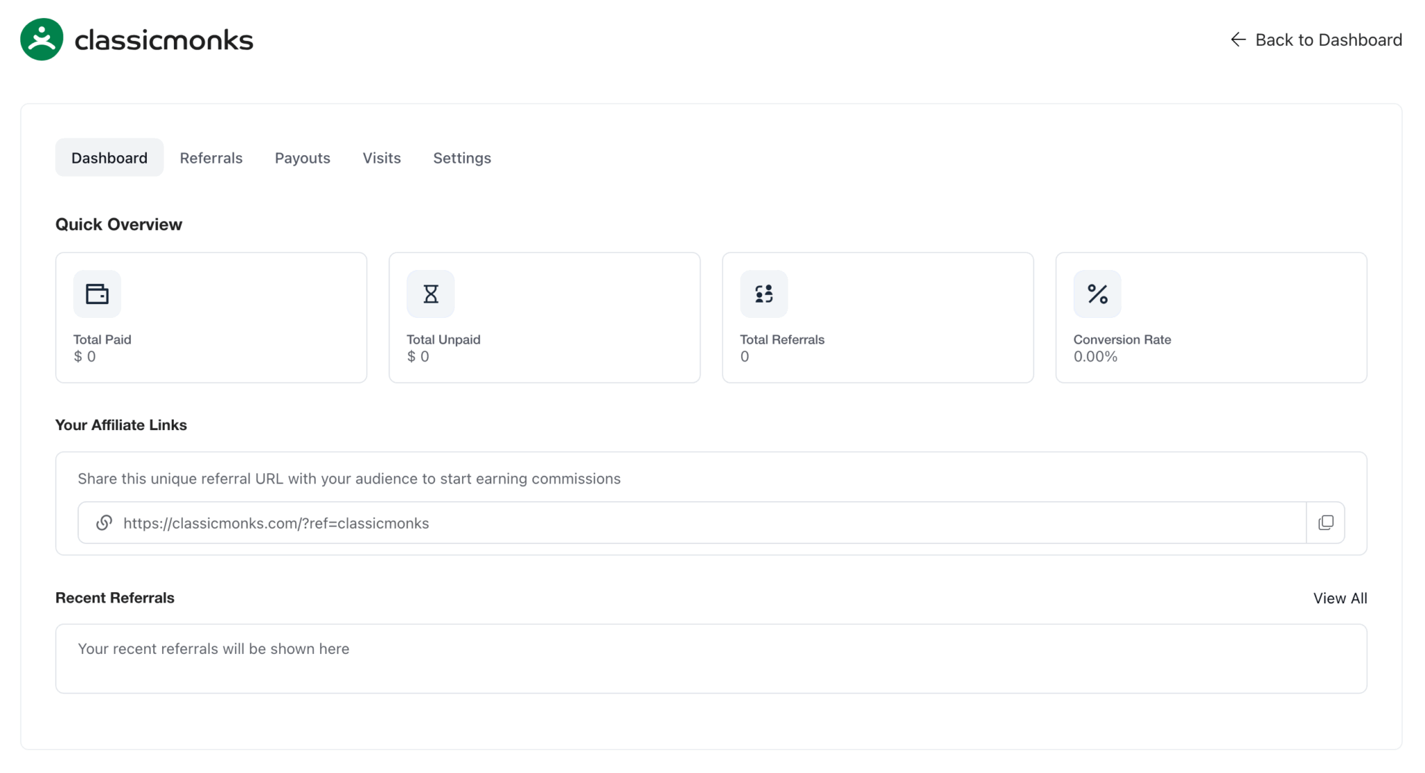Open the Settings tab
This screenshot has width=1425, height=773.
coord(462,158)
